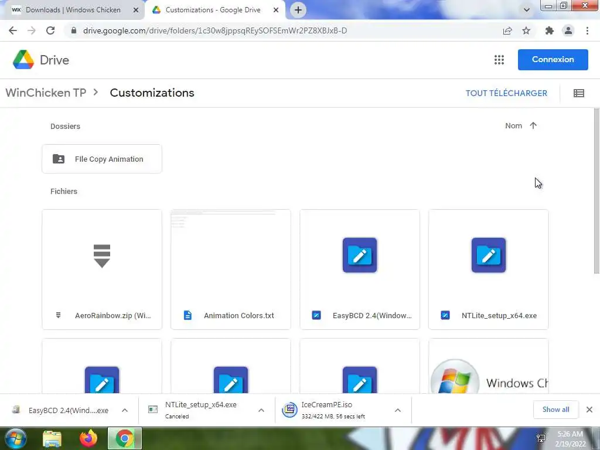This screenshot has width=600, height=450.
Task: Bookmark this page with the star
Action: (526, 30)
